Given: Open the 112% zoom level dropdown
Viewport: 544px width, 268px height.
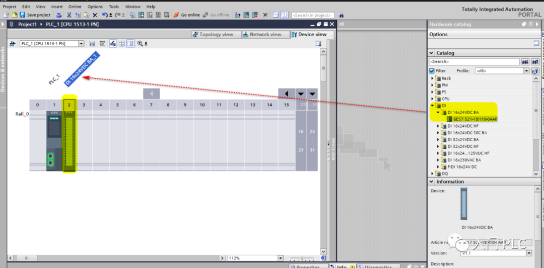Looking at the screenshot, I should (281, 258).
